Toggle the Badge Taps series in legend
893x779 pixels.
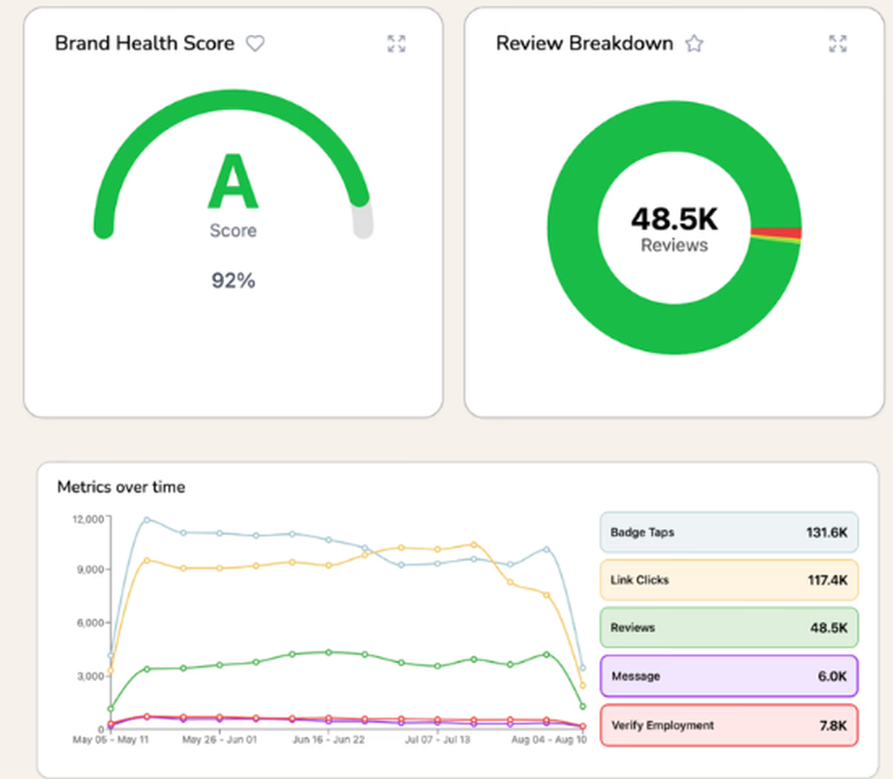click(x=728, y=532)
